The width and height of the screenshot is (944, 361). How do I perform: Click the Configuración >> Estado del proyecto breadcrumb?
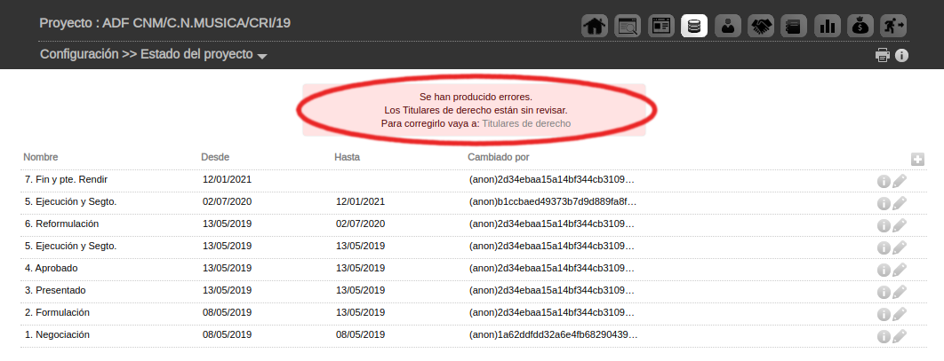click(147, 54)
